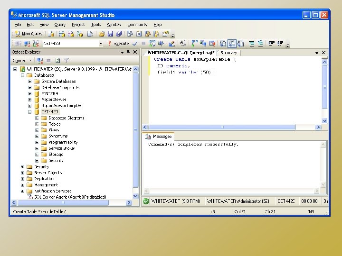This screenshot has height=256, width=342.
Task: Expand the ReportServerTempDB database node
Action: point(29,106)
